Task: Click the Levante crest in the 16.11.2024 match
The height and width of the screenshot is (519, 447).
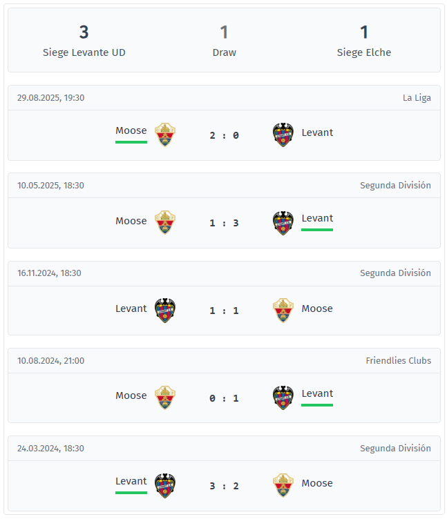Action: 165,310
